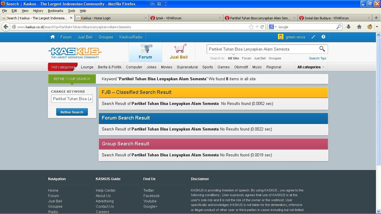Click the pencil compose icon

tap(313, 37)
